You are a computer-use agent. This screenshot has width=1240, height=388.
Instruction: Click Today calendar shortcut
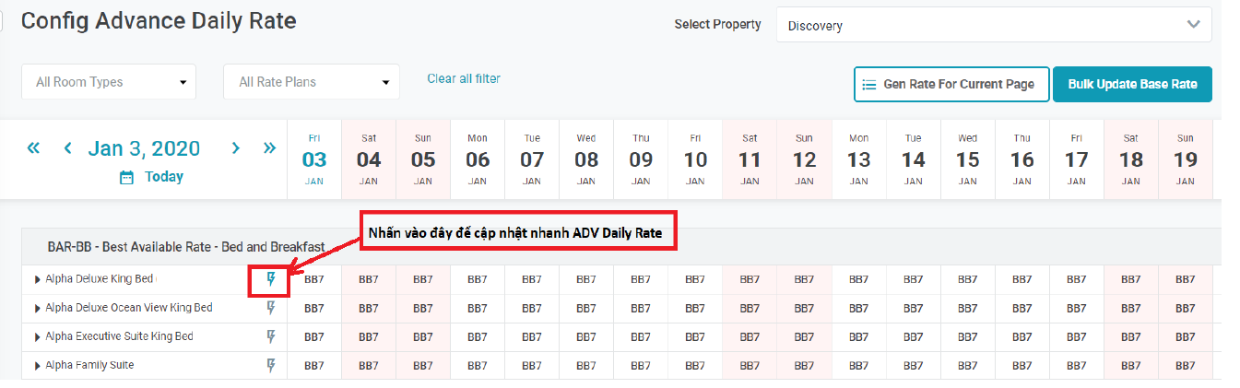pyautogui.click(x=152, y=176)
